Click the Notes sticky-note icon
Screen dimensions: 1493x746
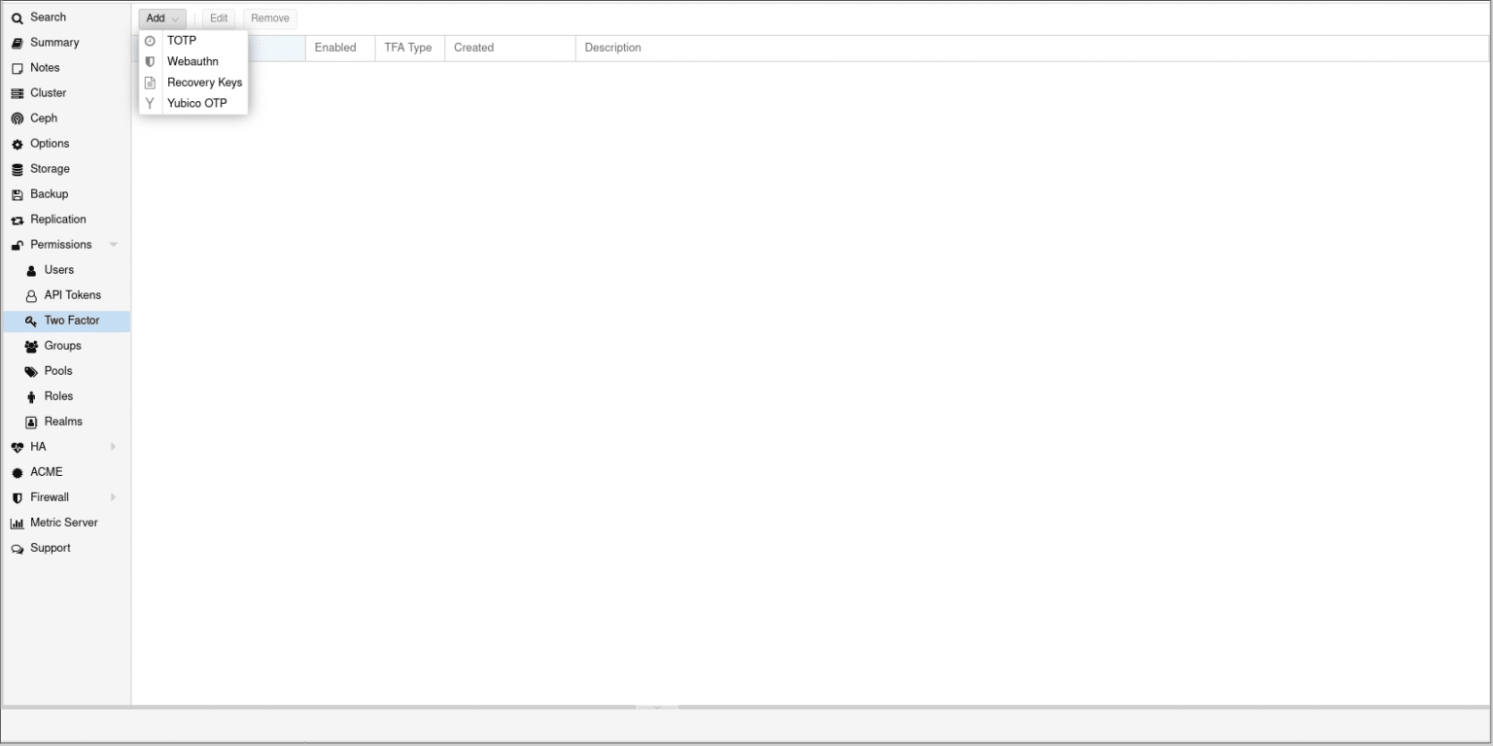17,68
